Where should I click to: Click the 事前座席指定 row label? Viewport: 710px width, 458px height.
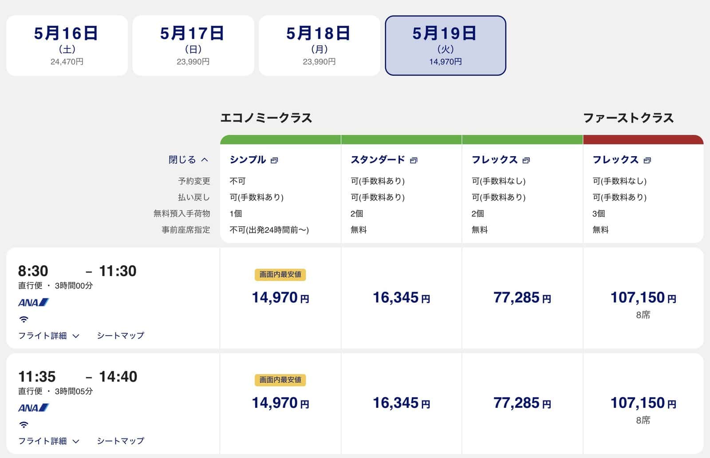[185, 230]
